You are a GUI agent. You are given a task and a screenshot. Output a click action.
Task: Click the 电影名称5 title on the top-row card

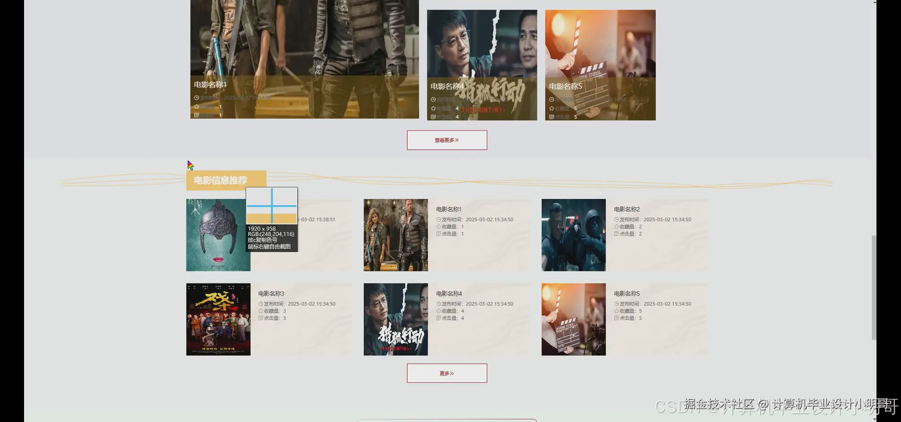[x=566, y=86]
